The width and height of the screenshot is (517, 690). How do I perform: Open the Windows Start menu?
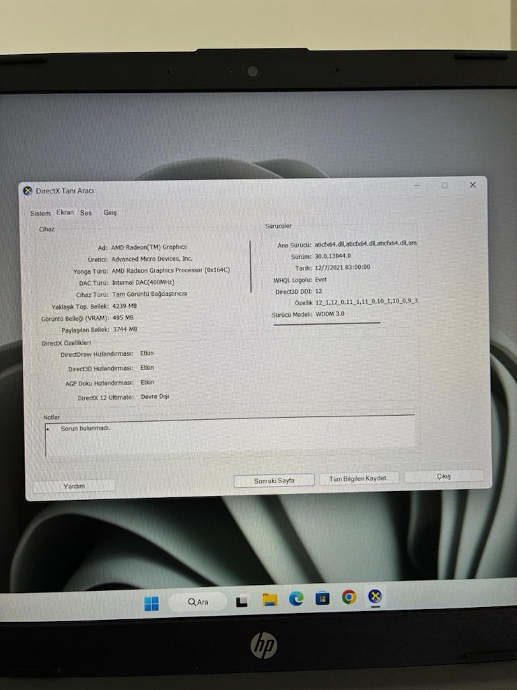pyautogui.click(x=151, y=604)
